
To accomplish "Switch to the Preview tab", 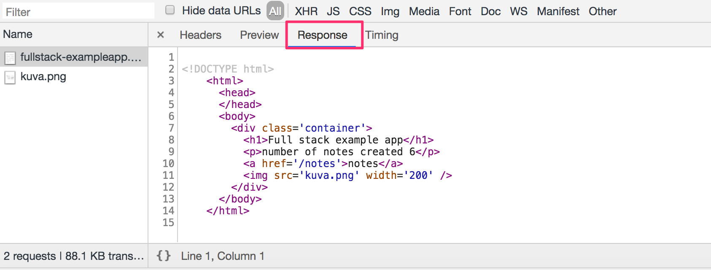I will (x=259, y=35).
